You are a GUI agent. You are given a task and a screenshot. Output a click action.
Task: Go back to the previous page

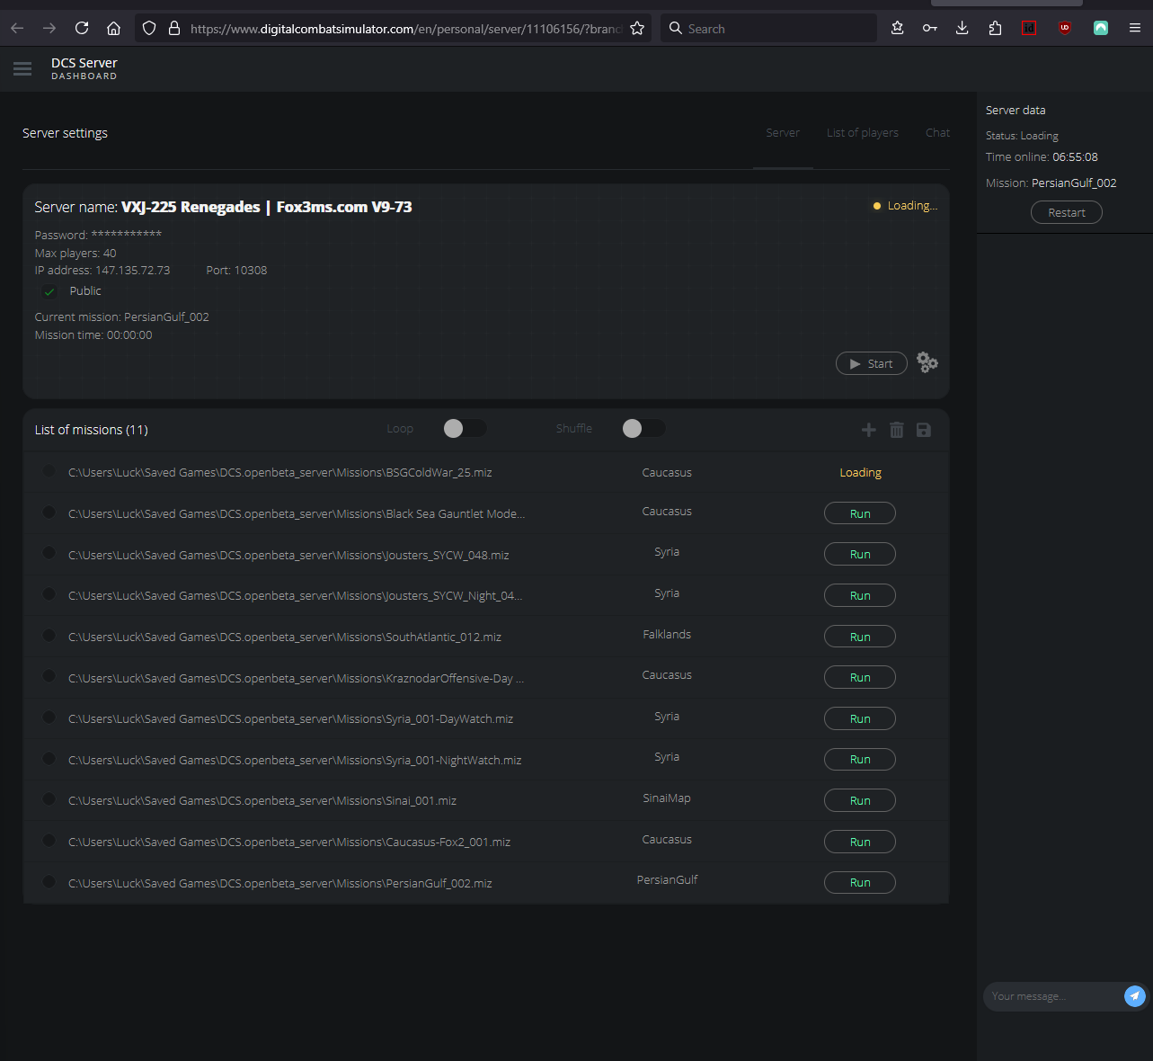tap(17, 28)
